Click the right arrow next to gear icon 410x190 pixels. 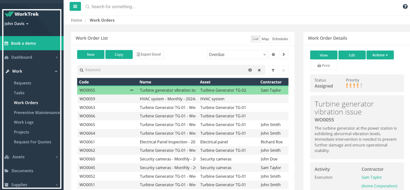click(284, 54)
